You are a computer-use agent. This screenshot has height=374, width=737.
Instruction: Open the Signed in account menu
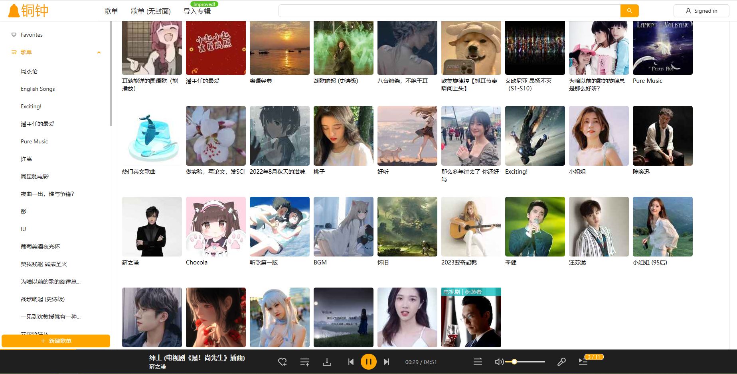click(701, 11)
